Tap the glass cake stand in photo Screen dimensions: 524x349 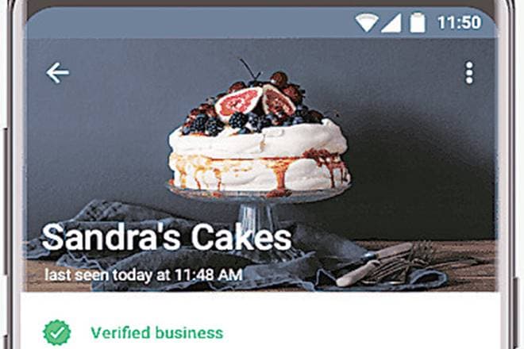(x=258, y=207)
